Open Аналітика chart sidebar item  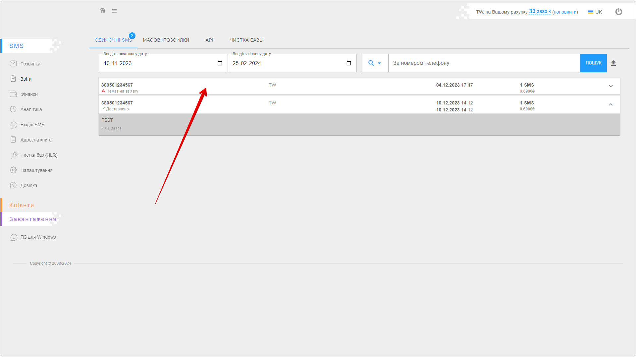pyautogui.click(x=31, y=109)
